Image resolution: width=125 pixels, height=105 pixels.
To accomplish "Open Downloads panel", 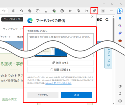I will pos(46,11).
